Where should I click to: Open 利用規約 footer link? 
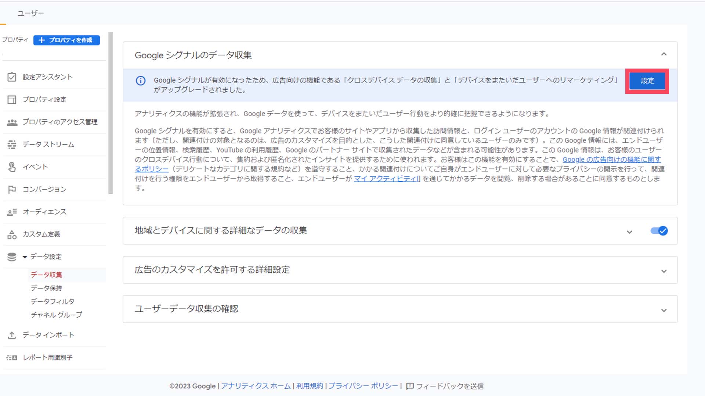310,386
